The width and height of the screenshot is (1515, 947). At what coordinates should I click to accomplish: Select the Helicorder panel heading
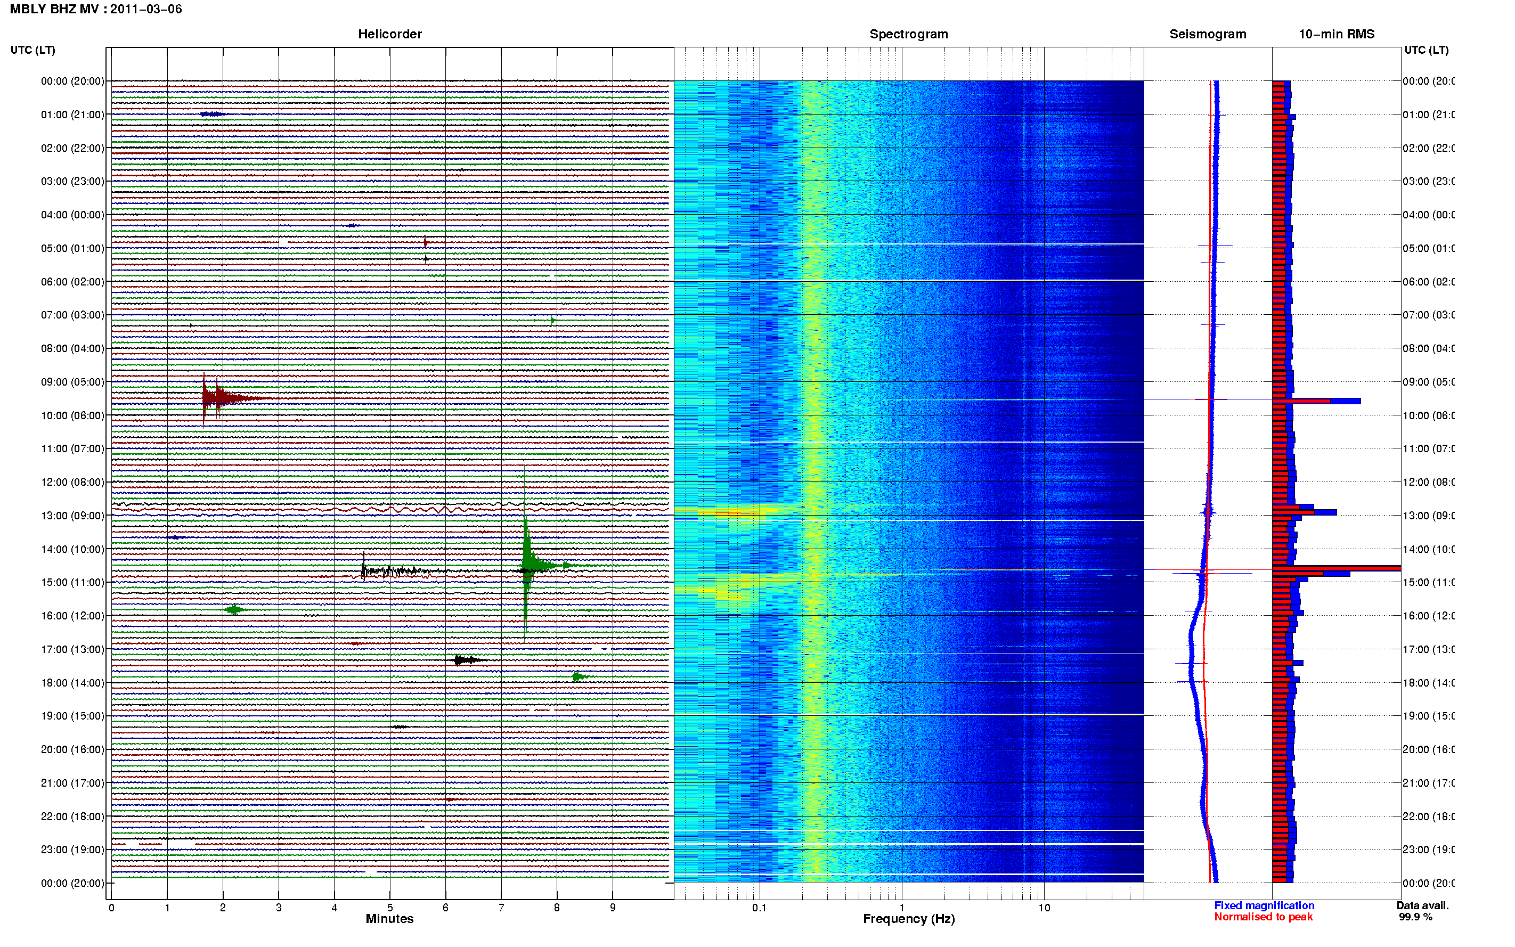(x=389, y=35)
